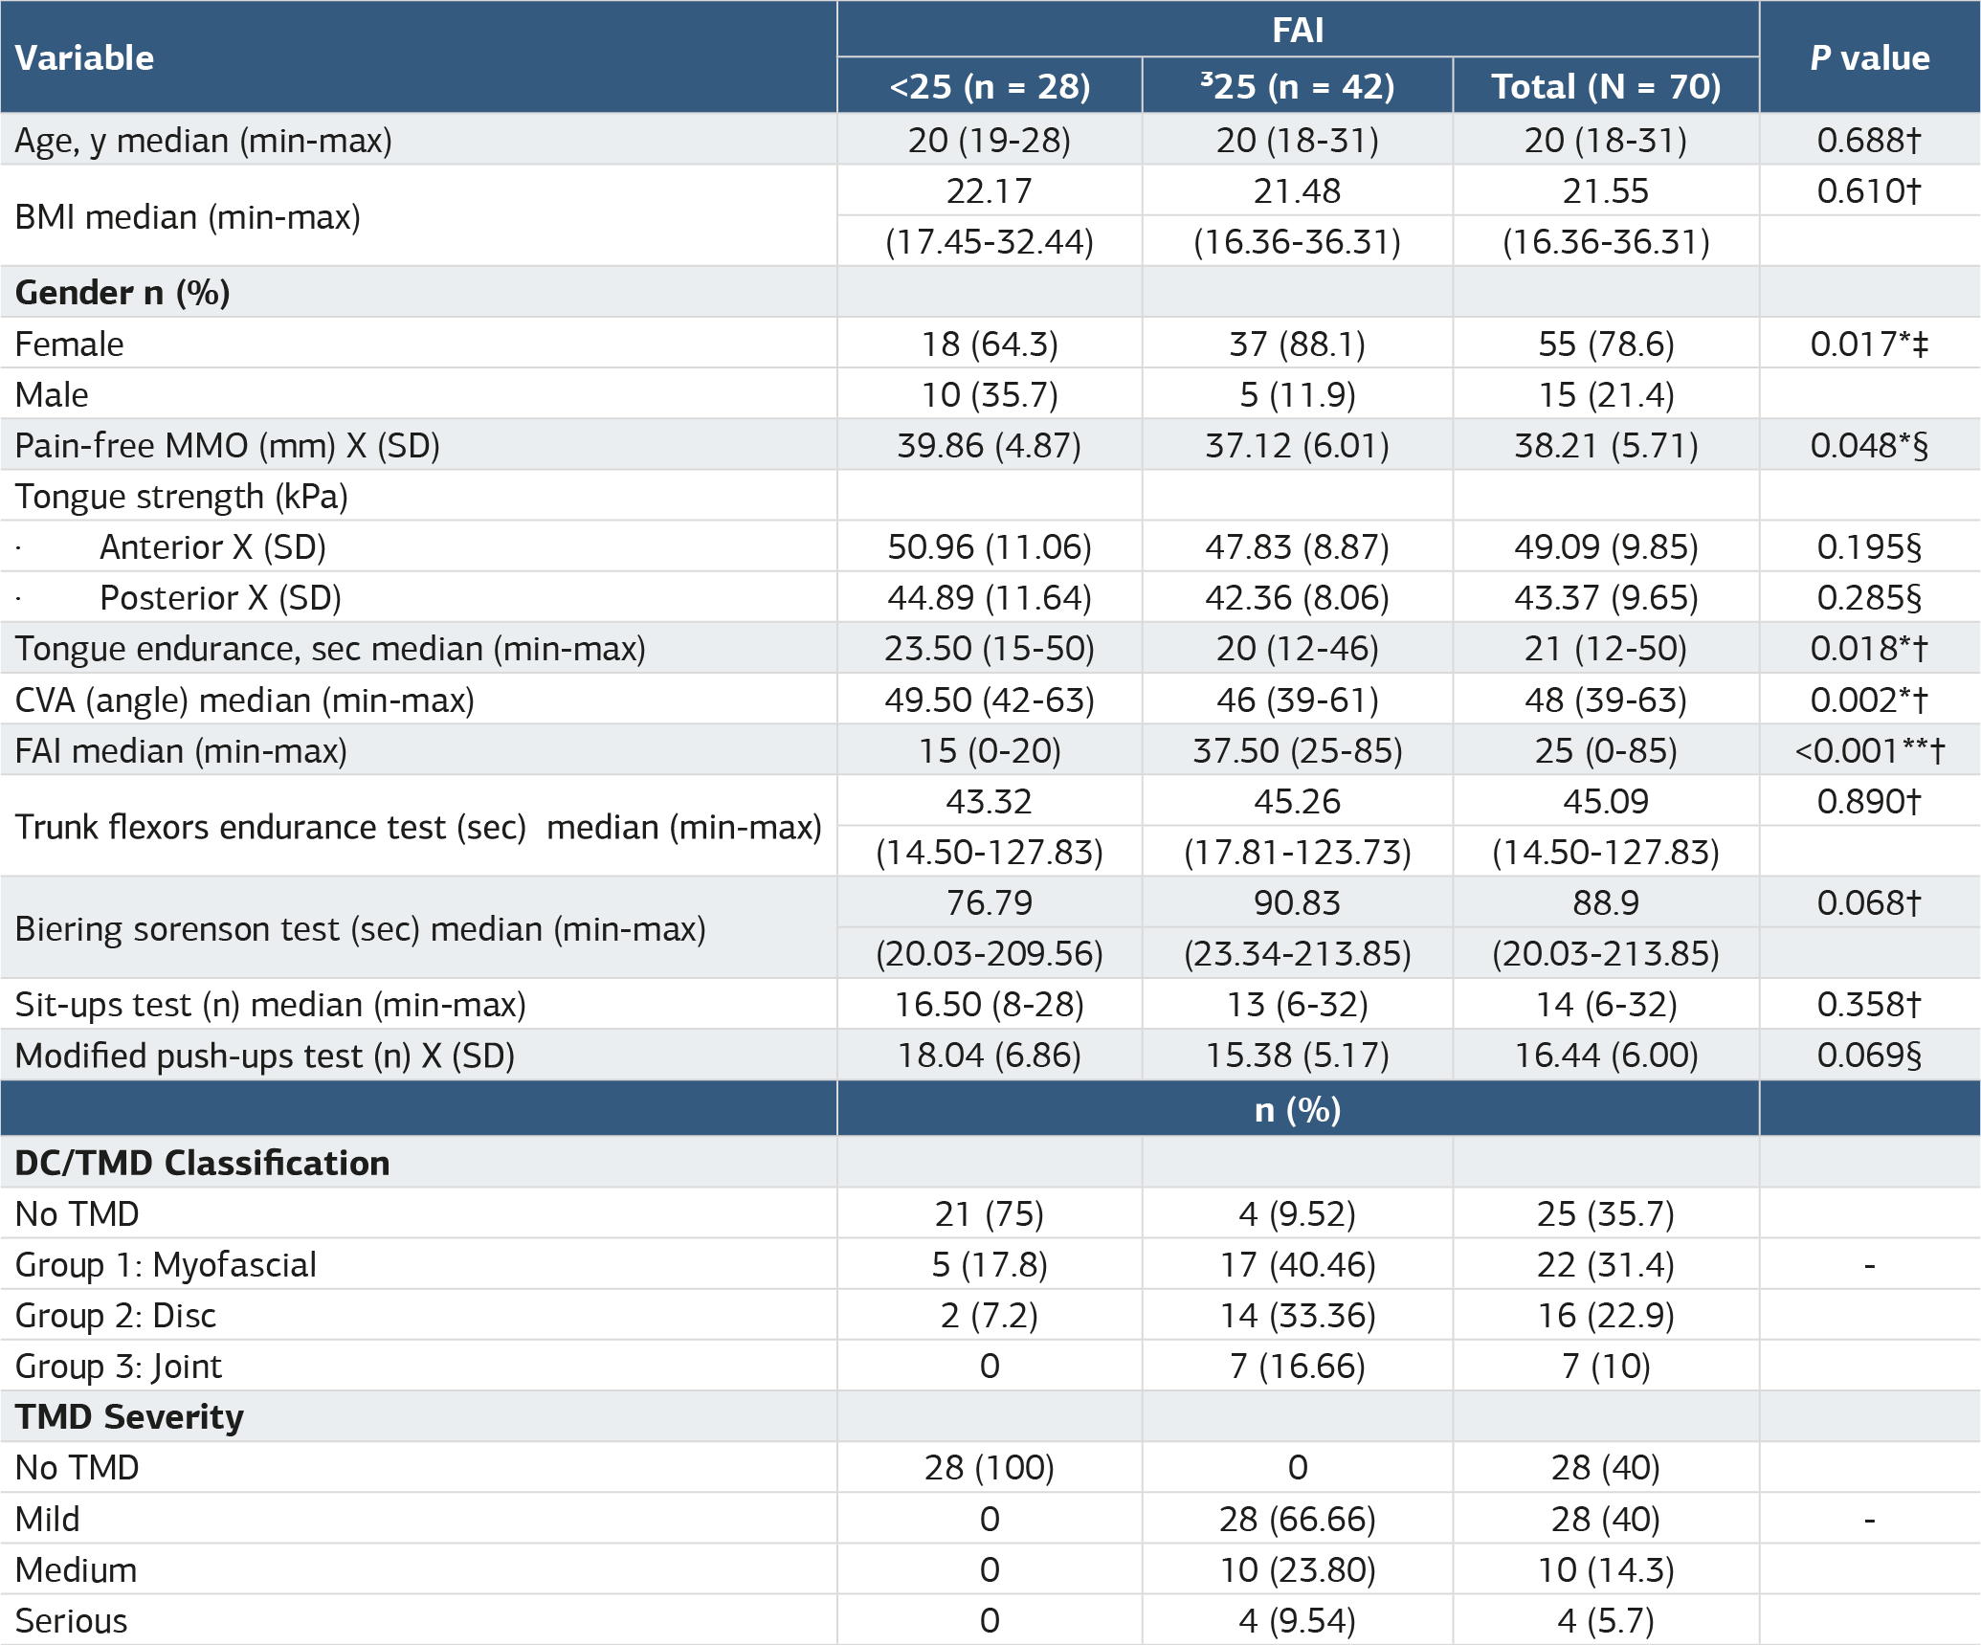
Task: Click the '42.36 (8.06)' cell
Action: pyautogui.click(x=1298, y=598)
